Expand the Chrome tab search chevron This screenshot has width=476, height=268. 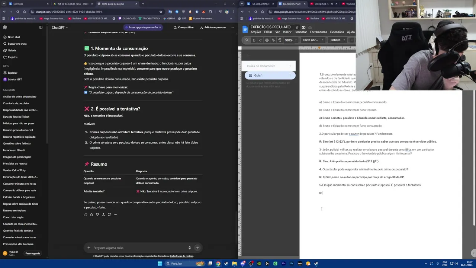point(4,4)
